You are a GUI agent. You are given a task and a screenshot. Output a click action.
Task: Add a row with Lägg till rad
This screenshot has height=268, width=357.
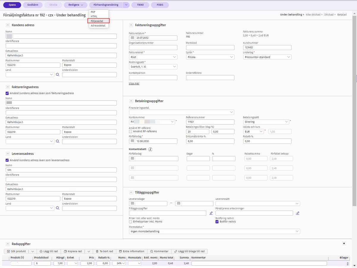click(x=48, y=251)
